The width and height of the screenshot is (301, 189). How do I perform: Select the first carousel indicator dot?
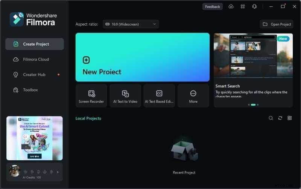tap(249, 104)
